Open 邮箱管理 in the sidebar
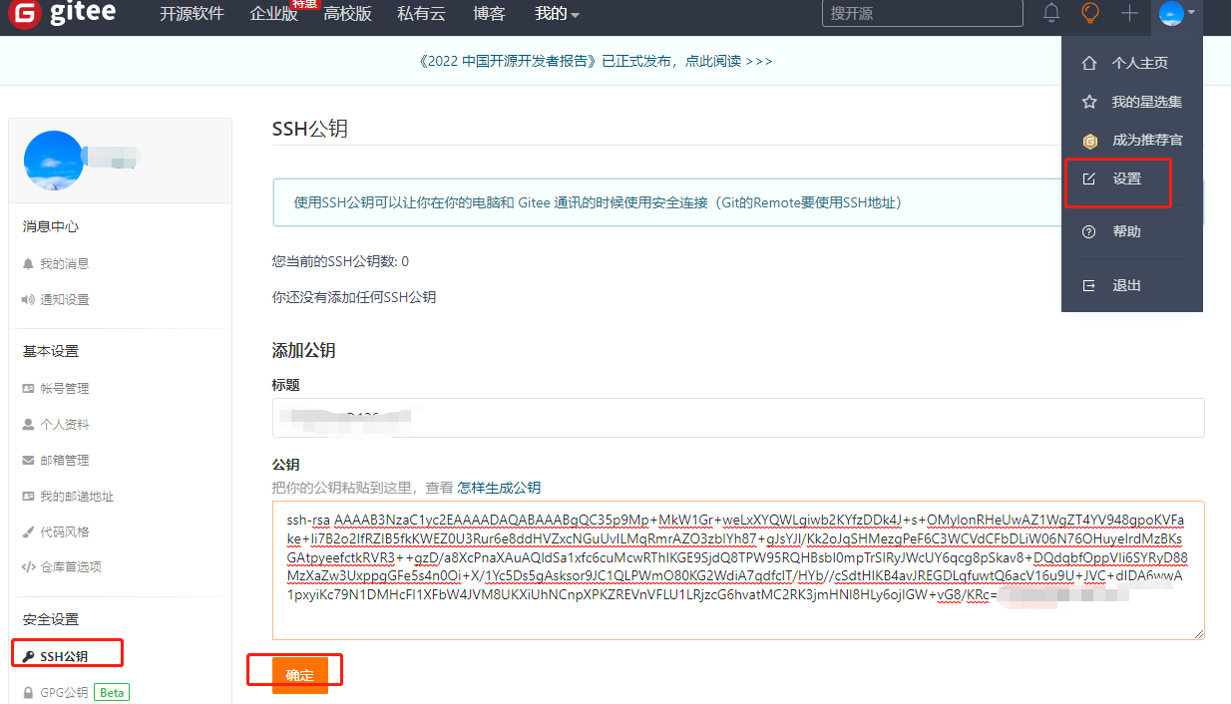1231x704 pixels. click(65, 460)
